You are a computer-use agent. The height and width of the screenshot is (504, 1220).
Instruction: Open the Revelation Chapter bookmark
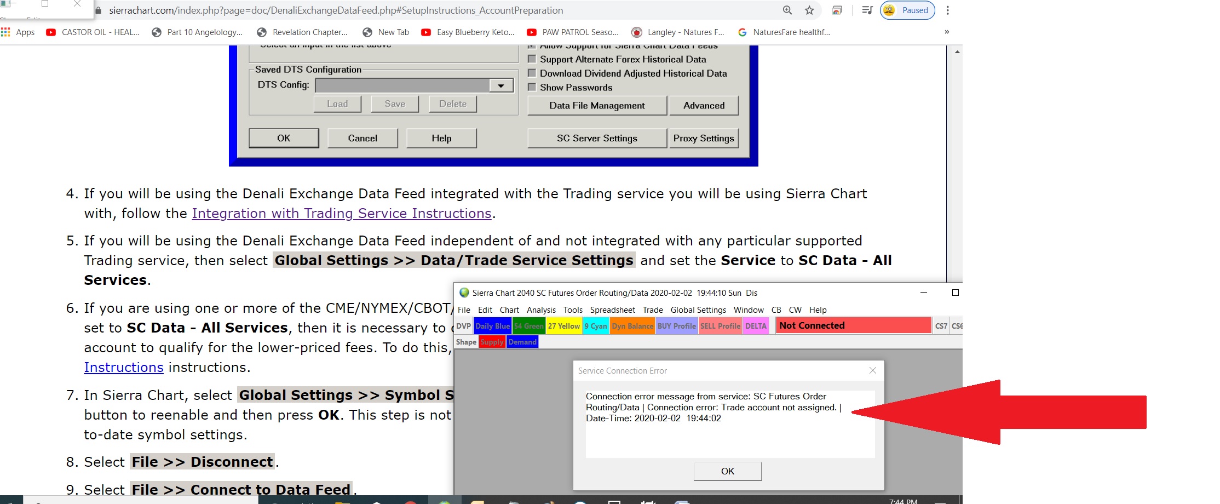302,32
